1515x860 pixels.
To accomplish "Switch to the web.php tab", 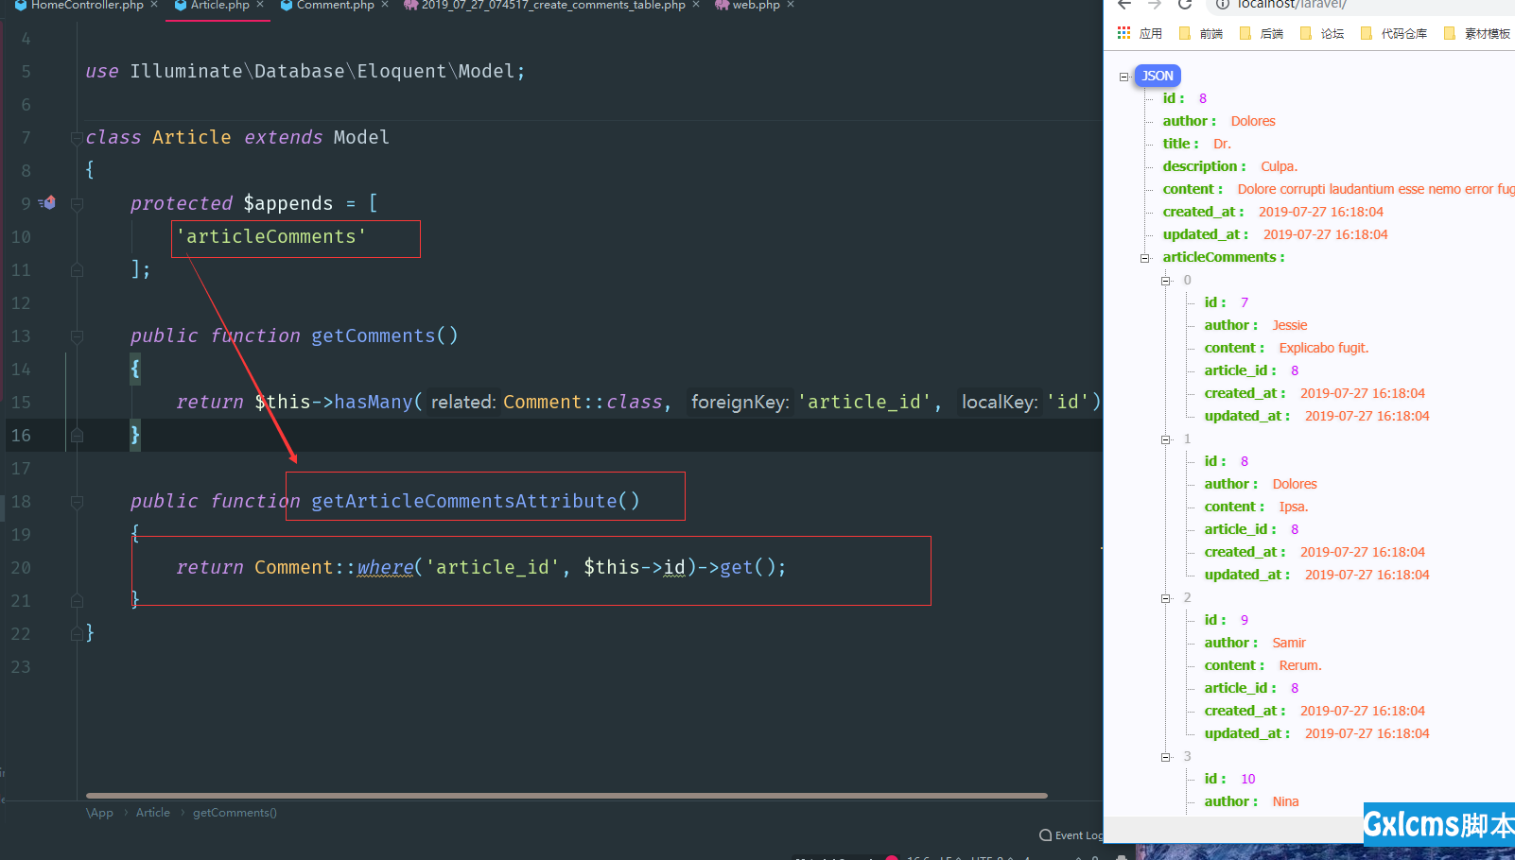I will point(755,6).
